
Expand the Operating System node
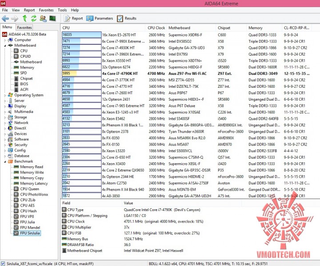tap(5, 95)
